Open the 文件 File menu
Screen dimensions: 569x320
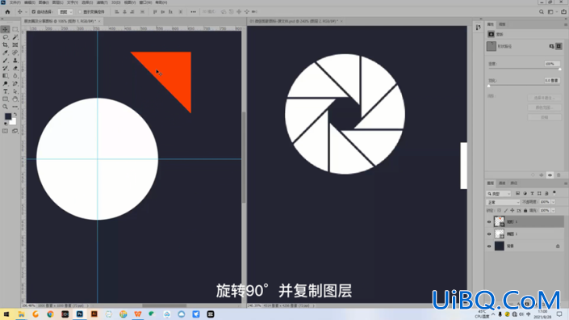(x=15, y=2)
